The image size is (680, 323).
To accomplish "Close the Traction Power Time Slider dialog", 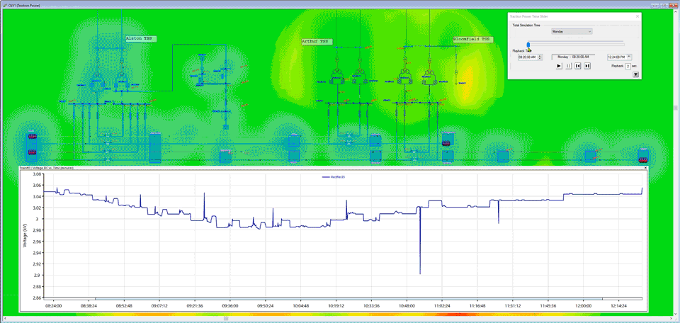I will tap(637, 15).
